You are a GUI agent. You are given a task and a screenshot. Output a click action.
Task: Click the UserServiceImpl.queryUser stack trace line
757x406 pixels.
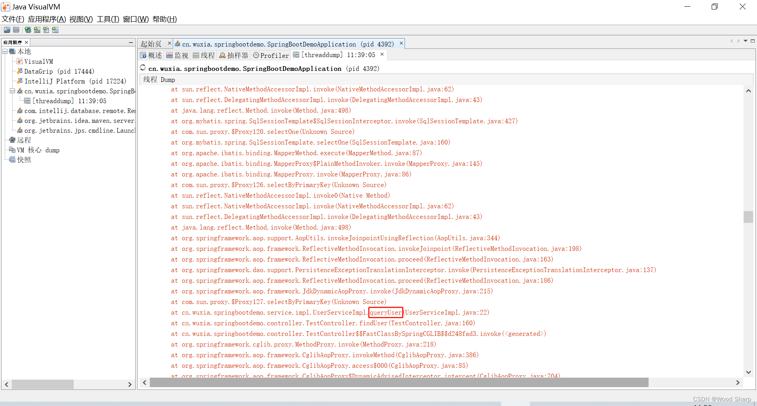pyautogui.click(x=330, y=313)
